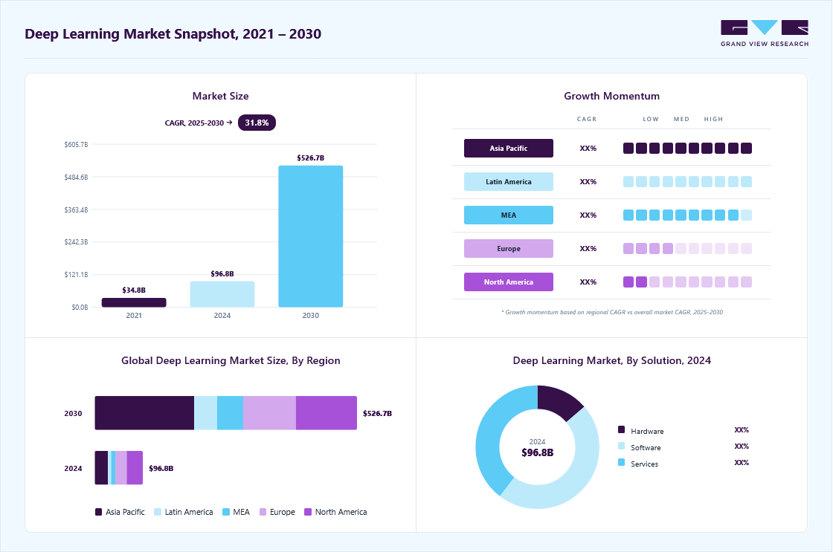The image size is (833, 552).
Task: Click the $526.7B label beside regional bar
Action: point(377,414)
